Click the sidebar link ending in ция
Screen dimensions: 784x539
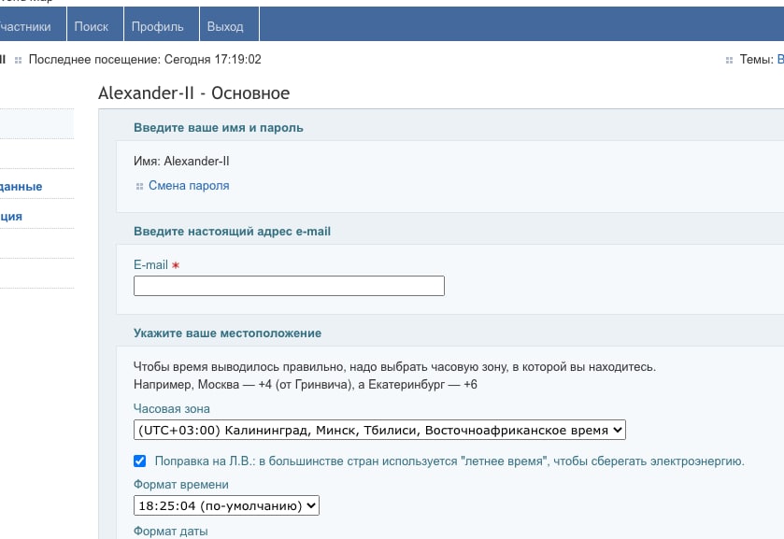tap(11, 217)
